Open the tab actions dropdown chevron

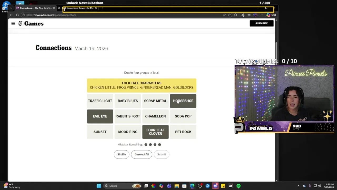(11, 8)
